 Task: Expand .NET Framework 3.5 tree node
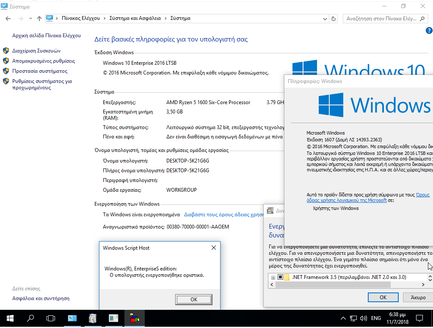click(x=273, y=278)
